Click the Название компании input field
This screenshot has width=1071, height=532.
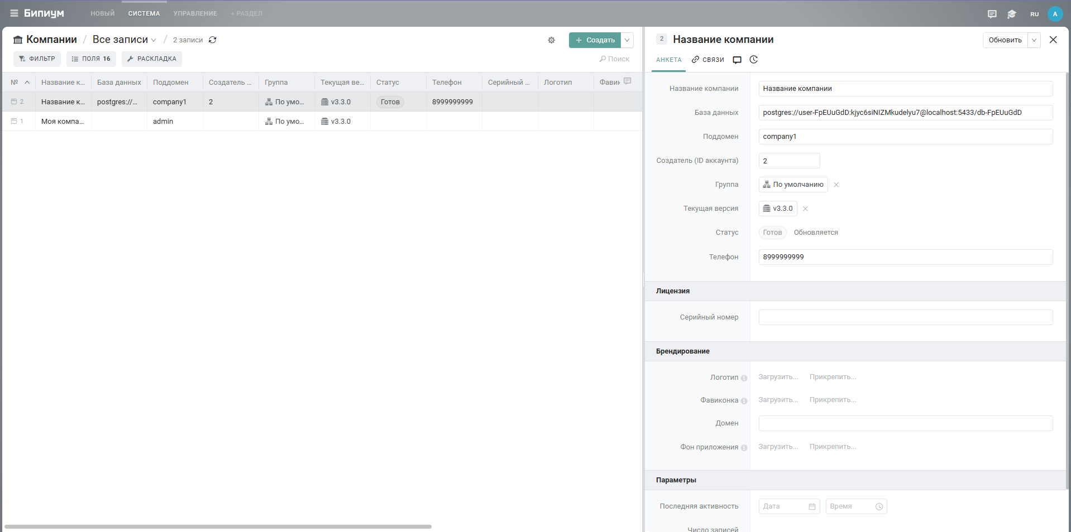(x=906, y=89)
